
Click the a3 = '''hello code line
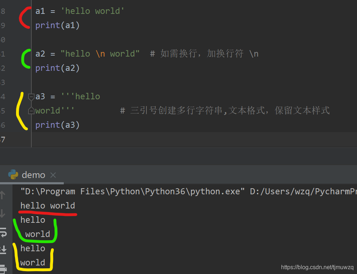(x=68, y=96)
